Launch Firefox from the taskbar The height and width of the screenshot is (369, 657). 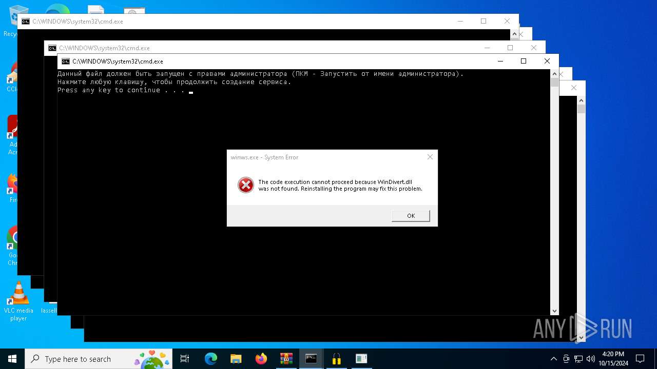(261, 359)
